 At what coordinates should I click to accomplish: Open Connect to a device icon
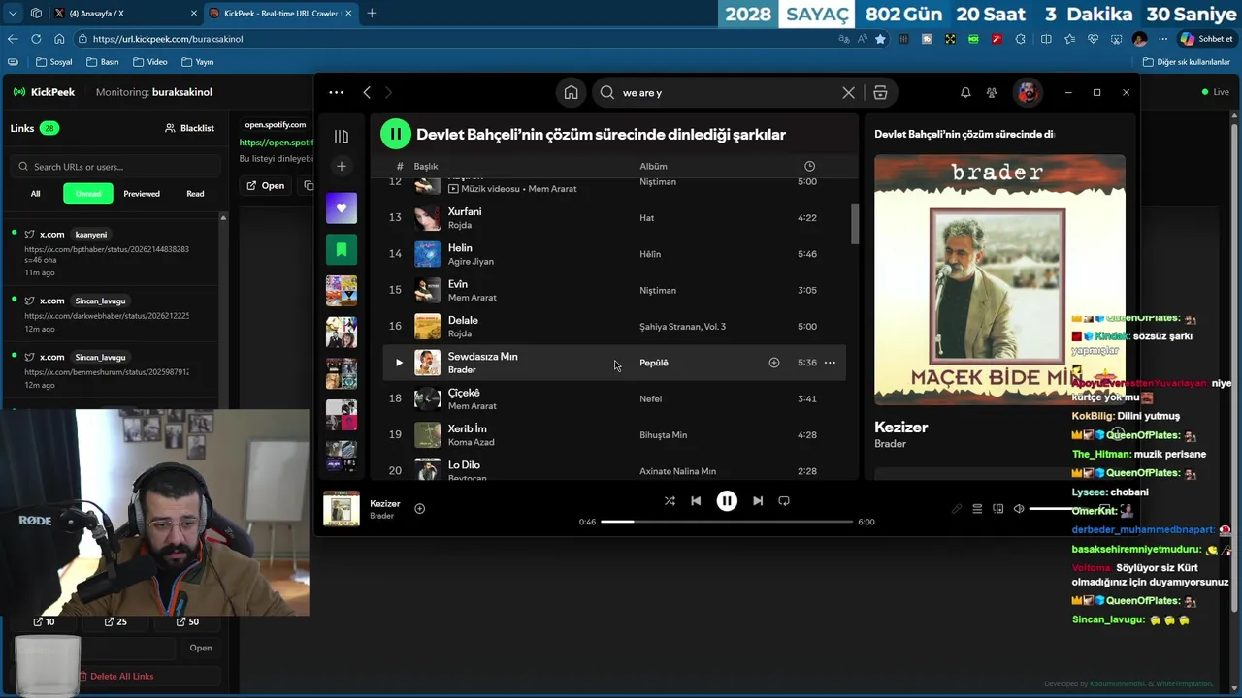[998, 509]
